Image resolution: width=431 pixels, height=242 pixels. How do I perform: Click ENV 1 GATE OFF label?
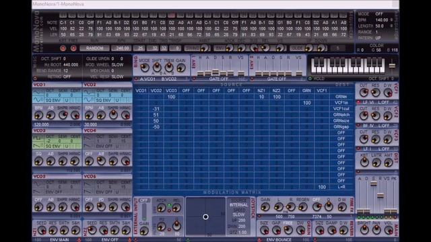click(x=218, y=79)
